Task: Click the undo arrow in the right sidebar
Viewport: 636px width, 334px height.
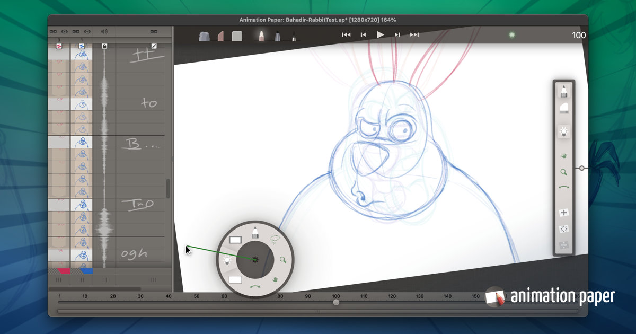Action: point(564,187)
